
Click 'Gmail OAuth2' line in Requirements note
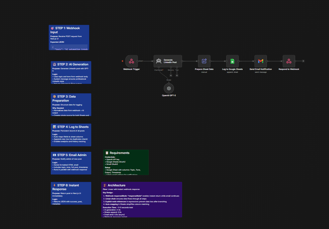pyautogui.click(x=112, y=164)
